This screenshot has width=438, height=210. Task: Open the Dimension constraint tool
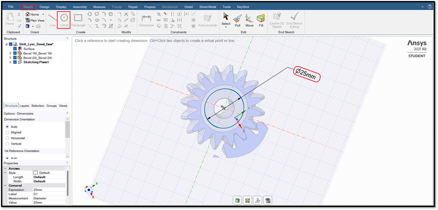point(146,20)
